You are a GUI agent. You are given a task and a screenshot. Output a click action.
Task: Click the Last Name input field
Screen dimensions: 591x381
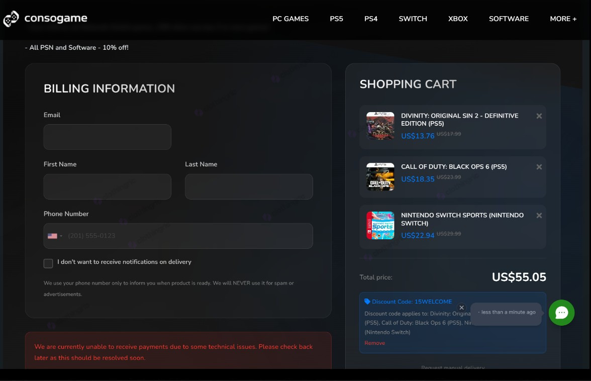(x=249, y=186)
